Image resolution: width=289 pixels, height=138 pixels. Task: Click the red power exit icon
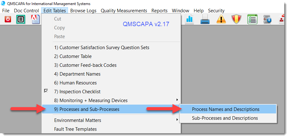pos(8,19)
